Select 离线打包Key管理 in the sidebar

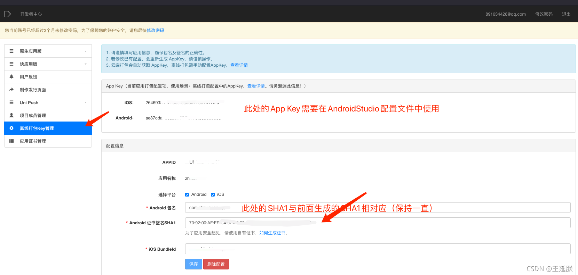click(x=48, y=128)
